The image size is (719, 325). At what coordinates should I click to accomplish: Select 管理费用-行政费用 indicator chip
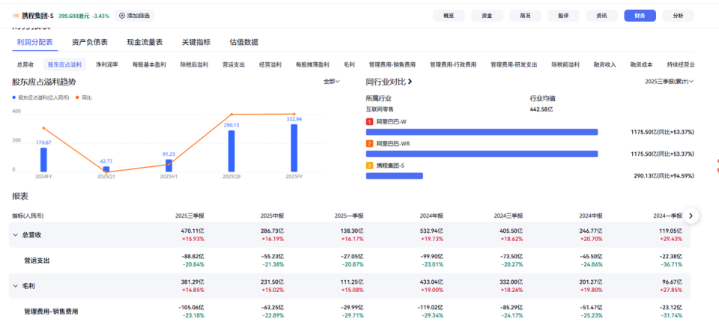[452, 64]
